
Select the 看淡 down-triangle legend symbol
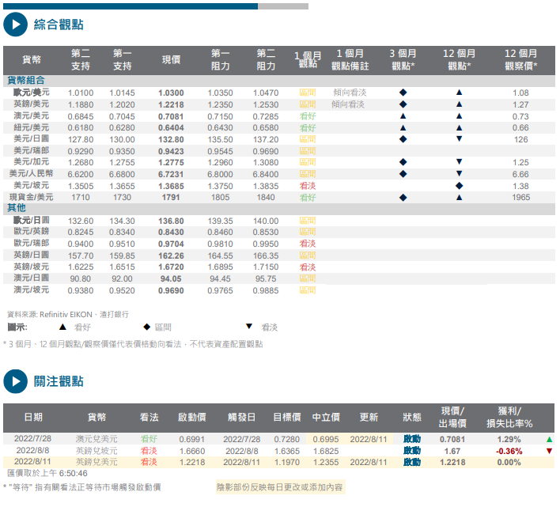pos(249,327)
